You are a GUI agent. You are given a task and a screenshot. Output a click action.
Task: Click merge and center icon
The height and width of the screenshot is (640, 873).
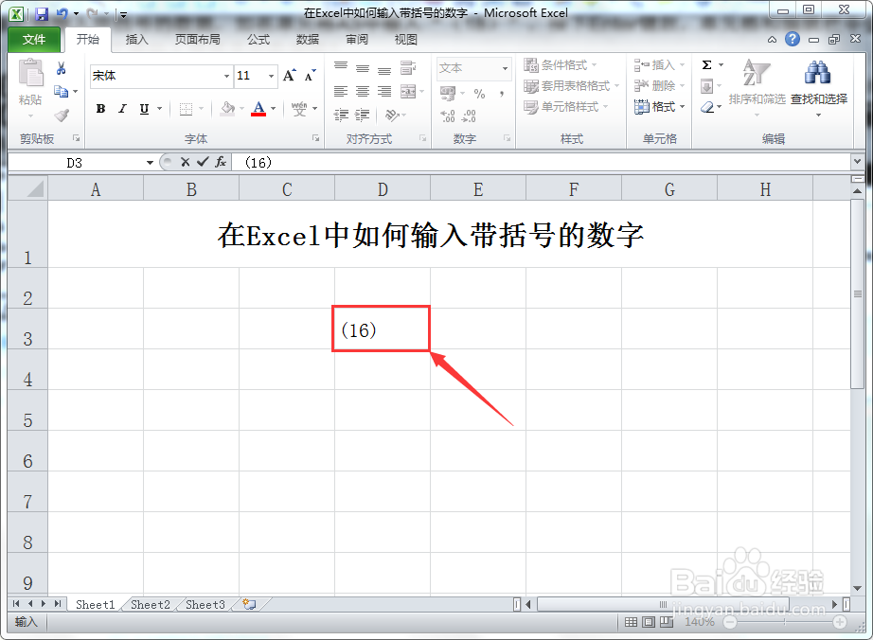click(x=408, y=91)
